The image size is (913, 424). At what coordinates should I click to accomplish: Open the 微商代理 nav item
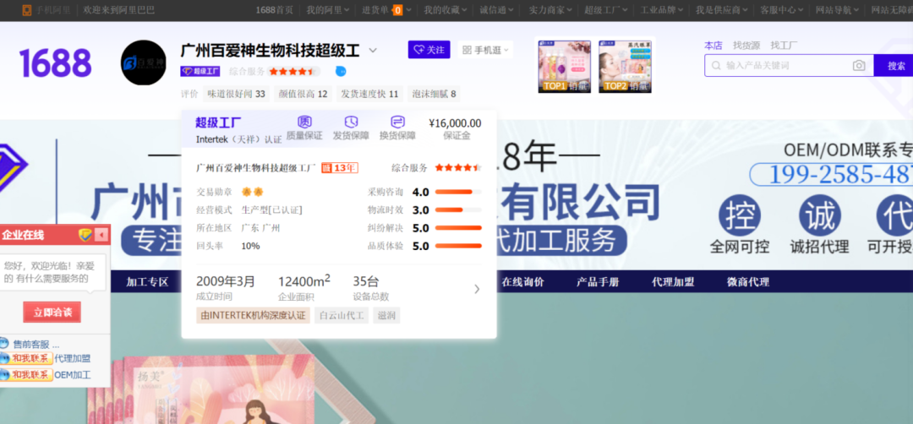coord(748,282)
